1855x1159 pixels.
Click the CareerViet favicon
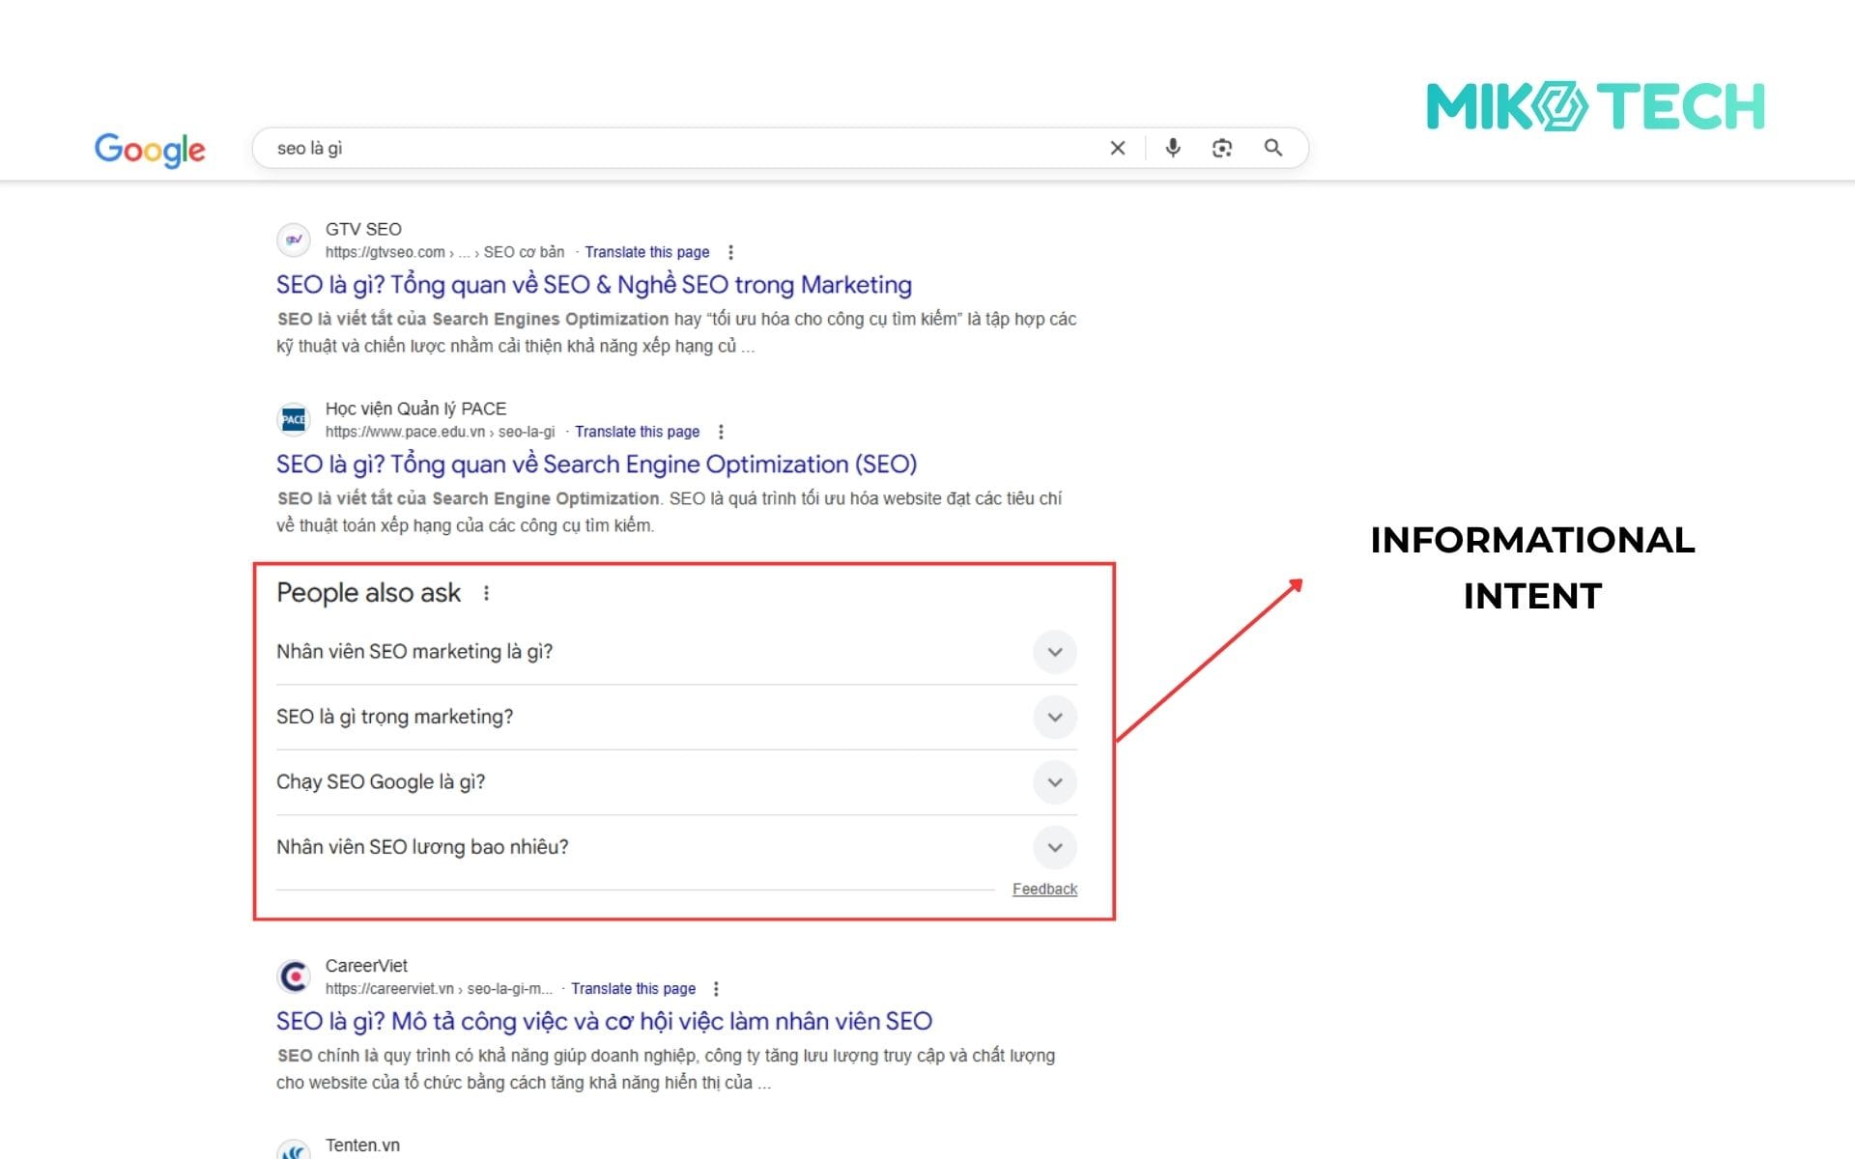(x=293, y=976)
